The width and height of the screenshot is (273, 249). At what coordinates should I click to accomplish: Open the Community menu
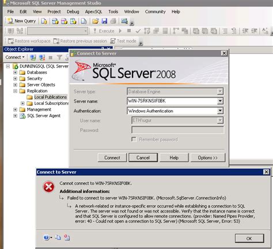coord(155,12)
